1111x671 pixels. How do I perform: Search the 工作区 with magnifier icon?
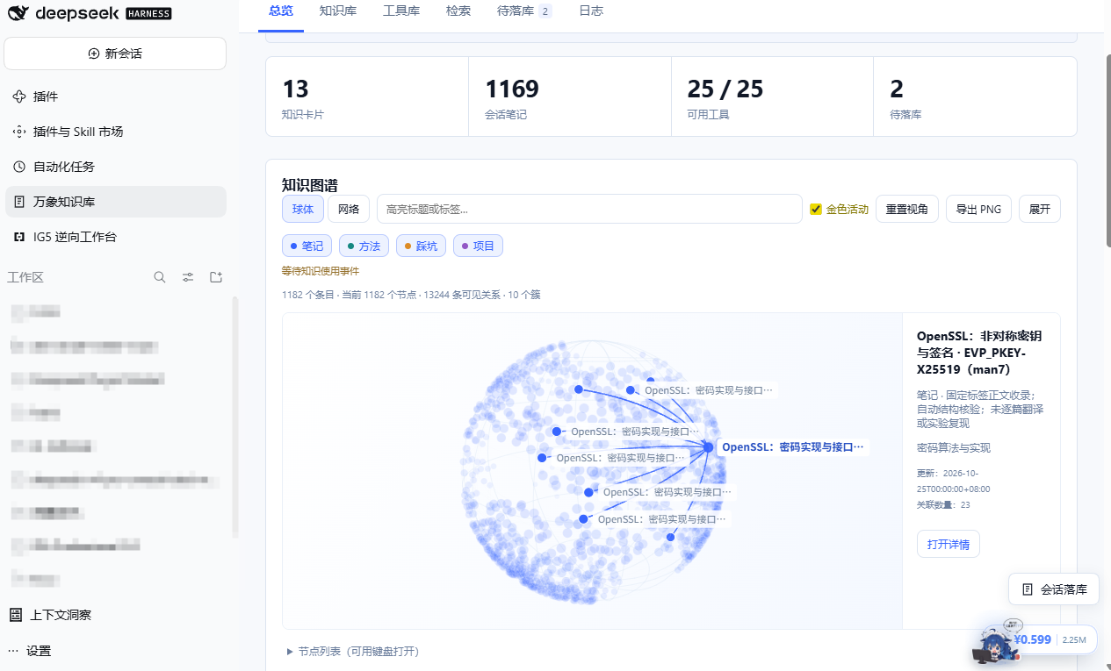(160, 277)
